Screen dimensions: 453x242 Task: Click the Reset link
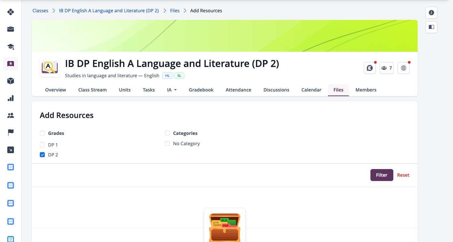[x=403, y=175]
